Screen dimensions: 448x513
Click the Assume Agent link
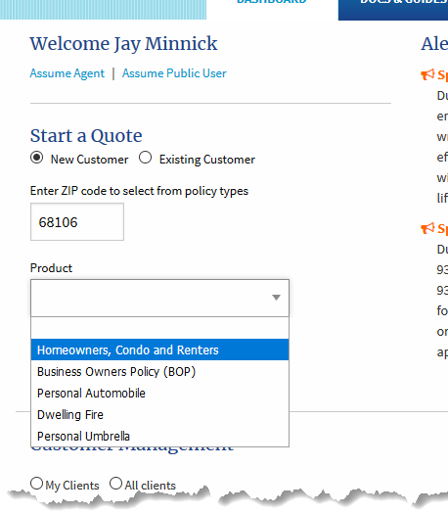pyautogui.click(x=67, y=73)
